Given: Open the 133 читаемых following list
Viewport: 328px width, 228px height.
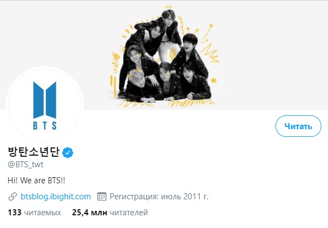Looking at the screenshot, I should click(x=34, y=213).
